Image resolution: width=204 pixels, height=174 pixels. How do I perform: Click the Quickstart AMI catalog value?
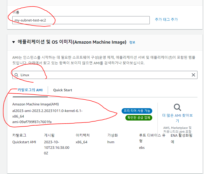coord(24,142)
